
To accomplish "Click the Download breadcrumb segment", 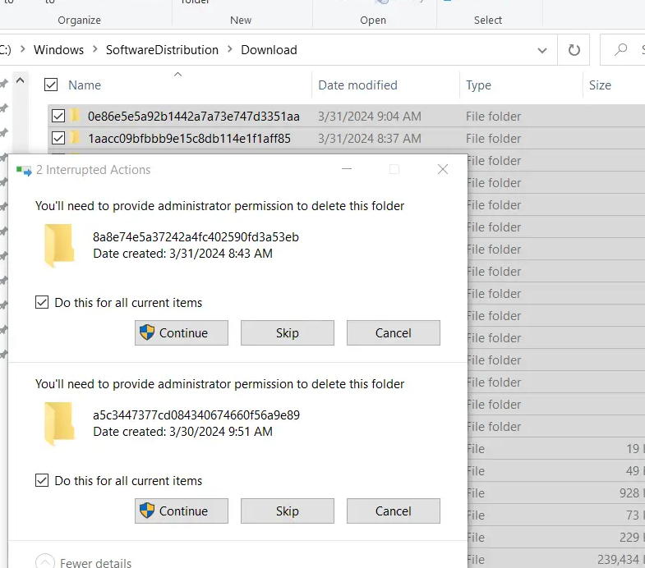I will (x=269, y=50).
